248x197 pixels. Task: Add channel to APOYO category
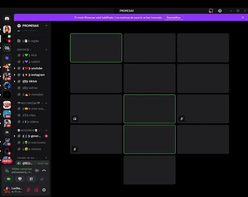coord(46,50)
